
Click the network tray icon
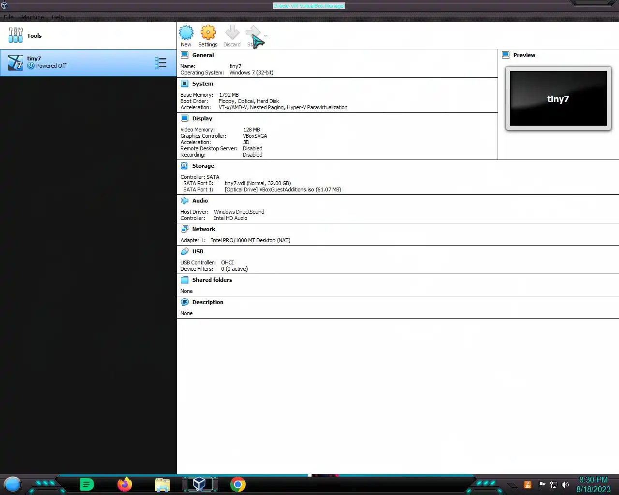click(554, 484)
